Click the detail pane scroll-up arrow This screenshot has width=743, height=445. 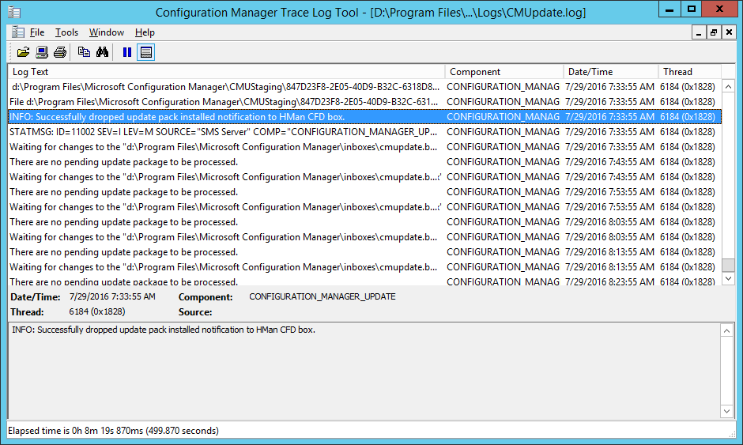(727, 330)
